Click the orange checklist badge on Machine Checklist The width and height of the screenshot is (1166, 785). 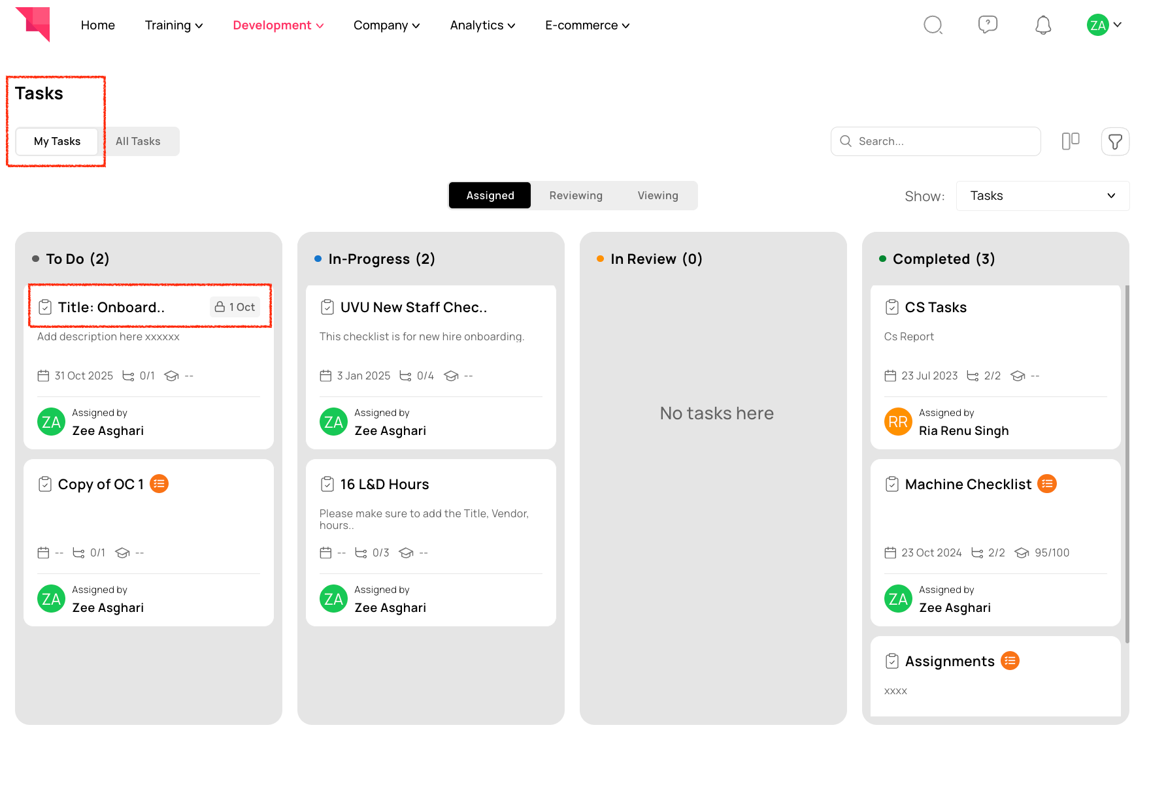tap(1047, 484)
